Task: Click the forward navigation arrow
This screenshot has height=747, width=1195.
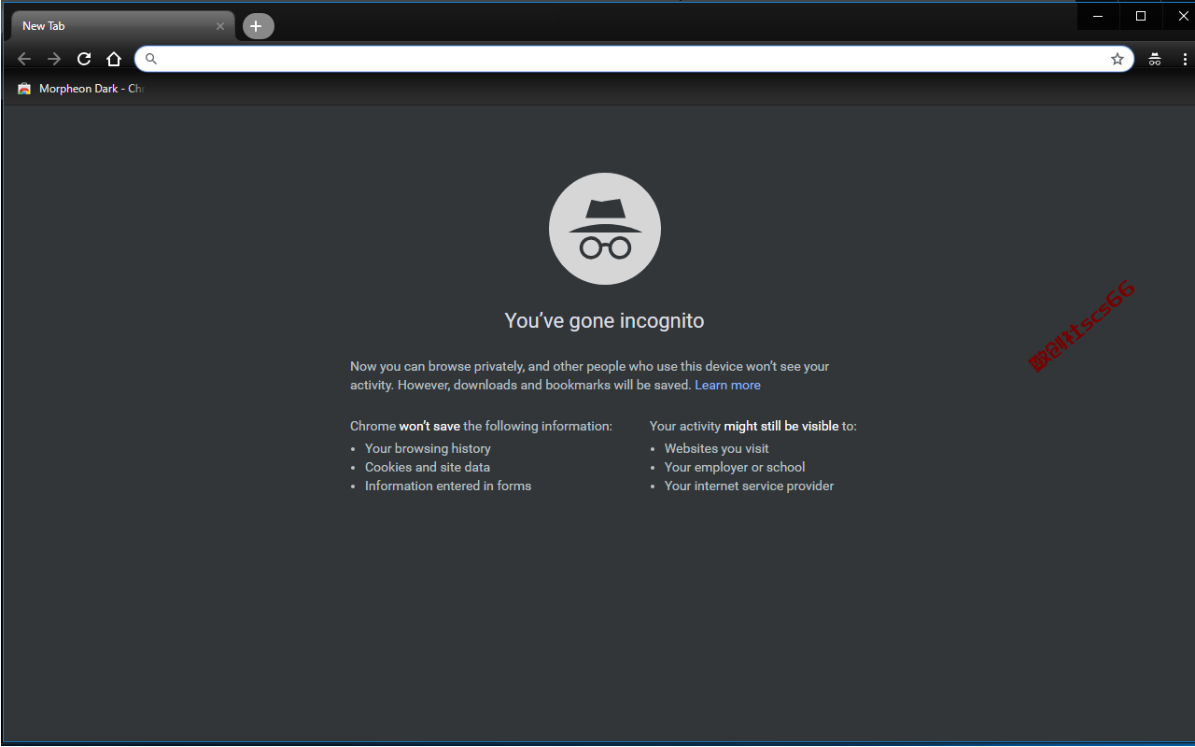Action: click(54, 59)
